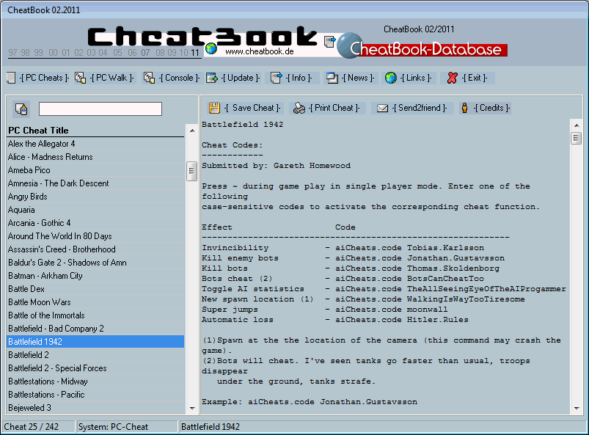This screenshot has height=435, width=589.
Task: Select the highlighted Battlefield 1942 row
Action: tap(96, 341)
